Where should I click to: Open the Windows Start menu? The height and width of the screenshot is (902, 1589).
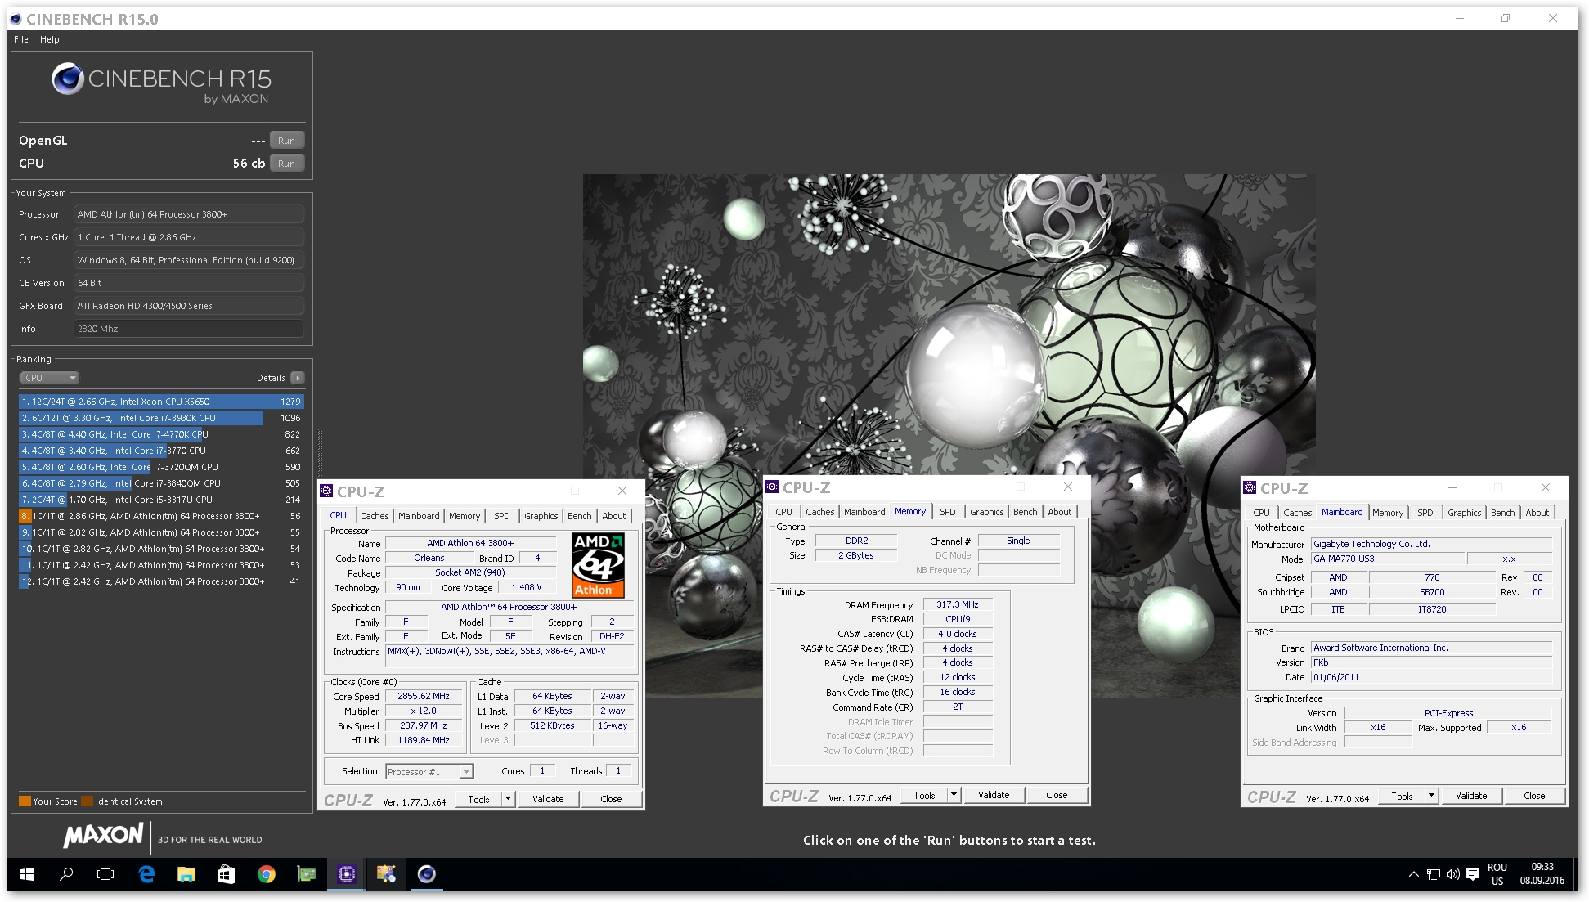click(27, 874)
